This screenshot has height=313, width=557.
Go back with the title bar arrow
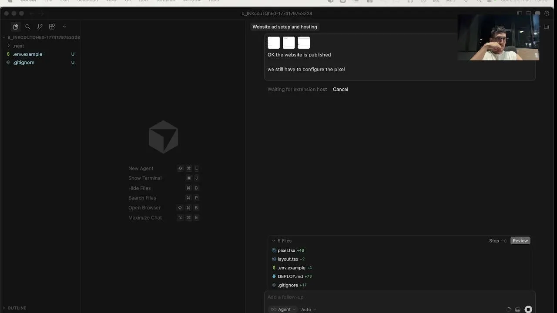31,13
